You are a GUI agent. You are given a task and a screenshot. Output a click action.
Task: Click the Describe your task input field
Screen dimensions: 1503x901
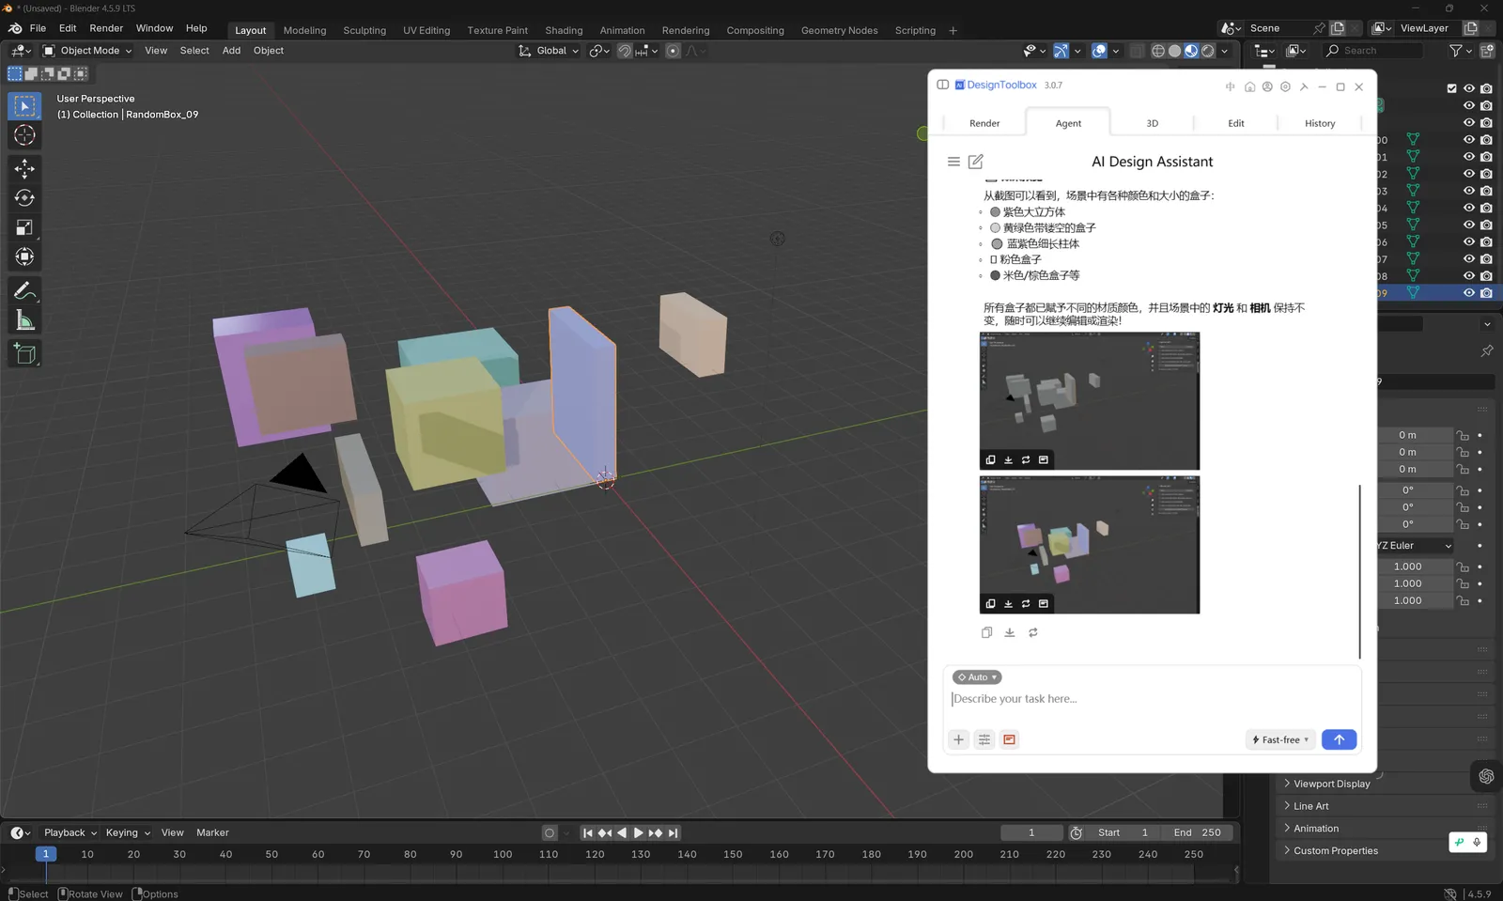tap(1152, 699)
